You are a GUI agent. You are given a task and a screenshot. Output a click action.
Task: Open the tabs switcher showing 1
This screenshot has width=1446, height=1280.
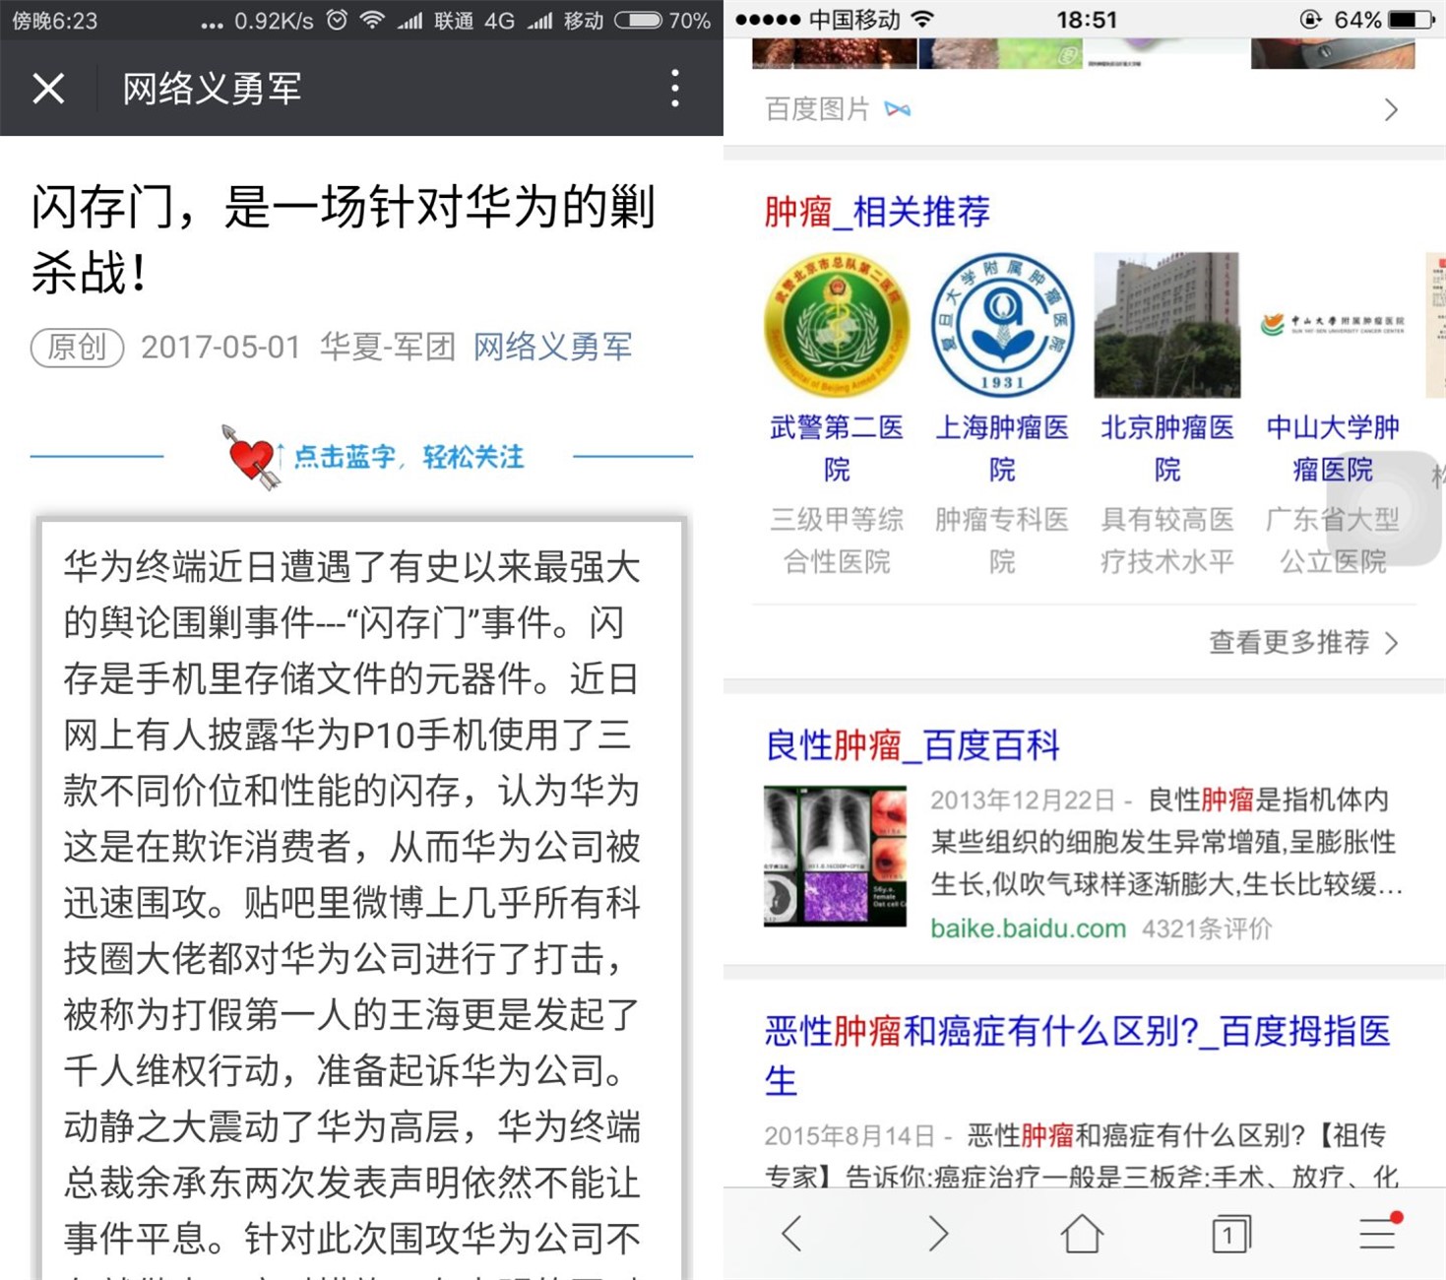click(x=1230, y=1234)
